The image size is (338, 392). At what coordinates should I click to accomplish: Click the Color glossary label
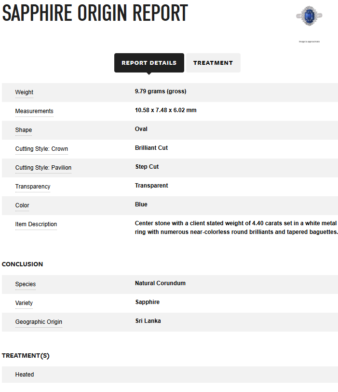coord(22,205)
